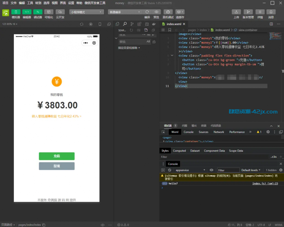Open the 小程序模式 mode dropdown
This screenshot has width=284, height=227.
(87, 12)
